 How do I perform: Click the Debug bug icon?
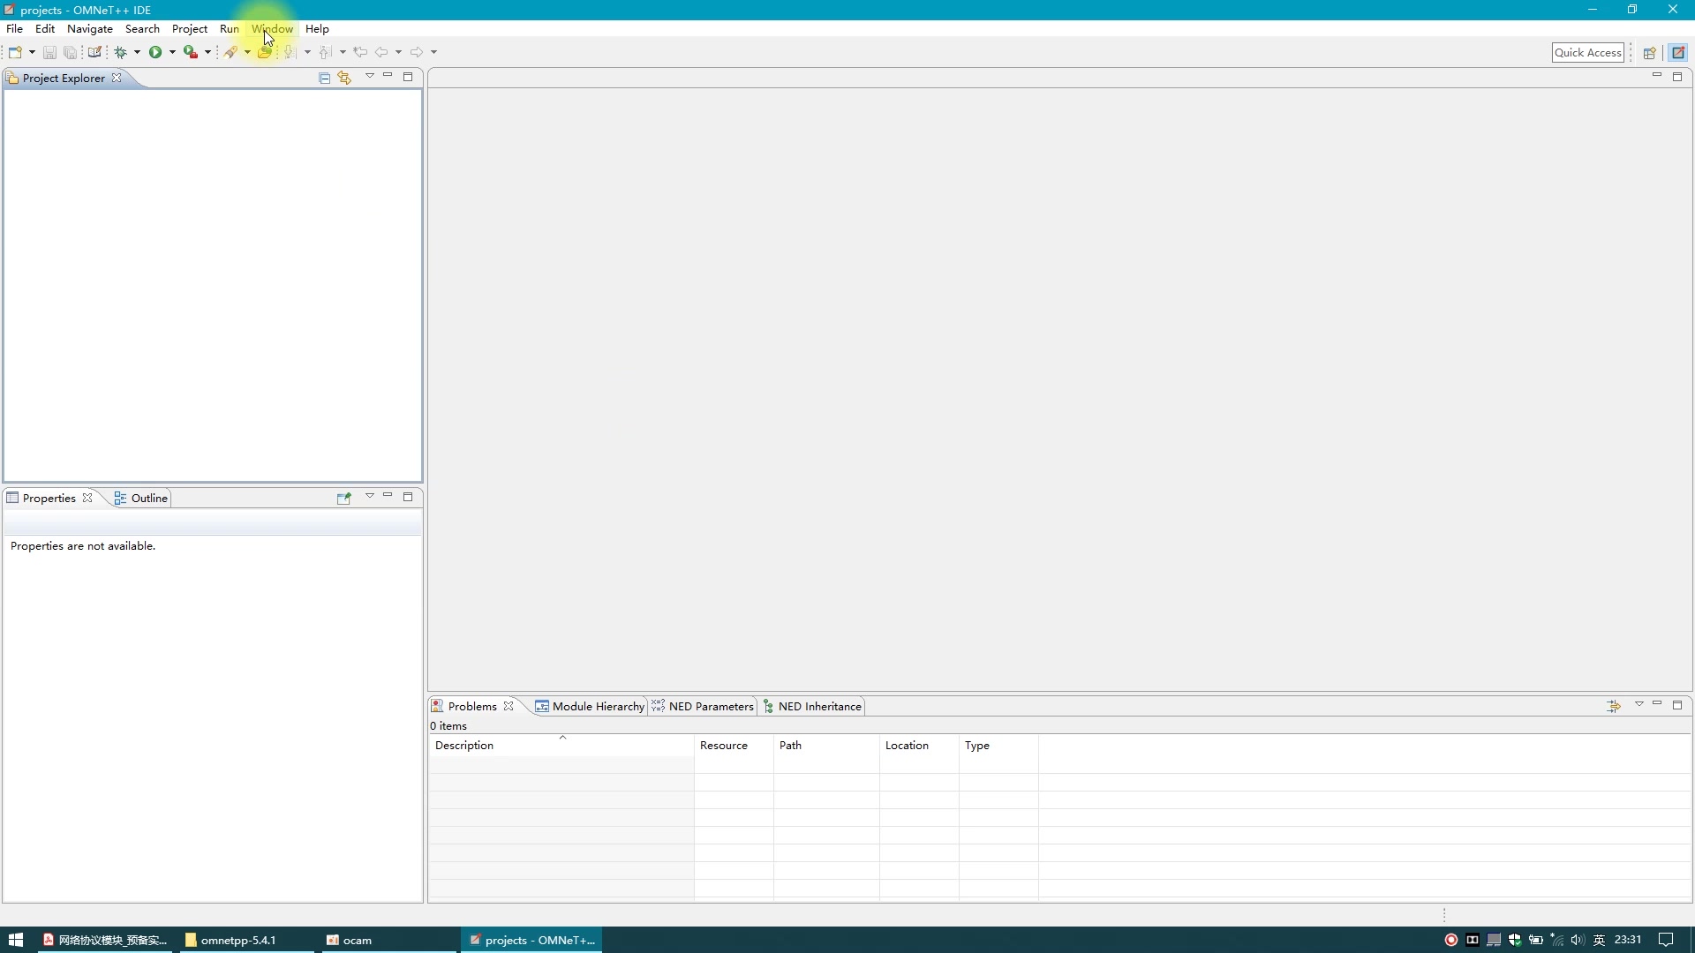(x=121, y=52)
